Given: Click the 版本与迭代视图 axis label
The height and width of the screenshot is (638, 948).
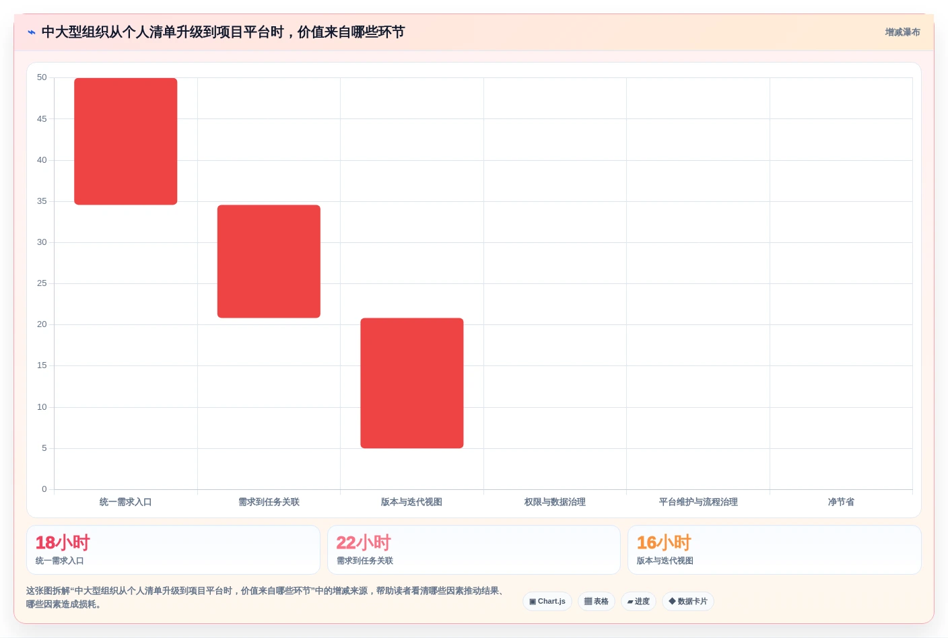Looking at the screenshot, I should (412, 502).
